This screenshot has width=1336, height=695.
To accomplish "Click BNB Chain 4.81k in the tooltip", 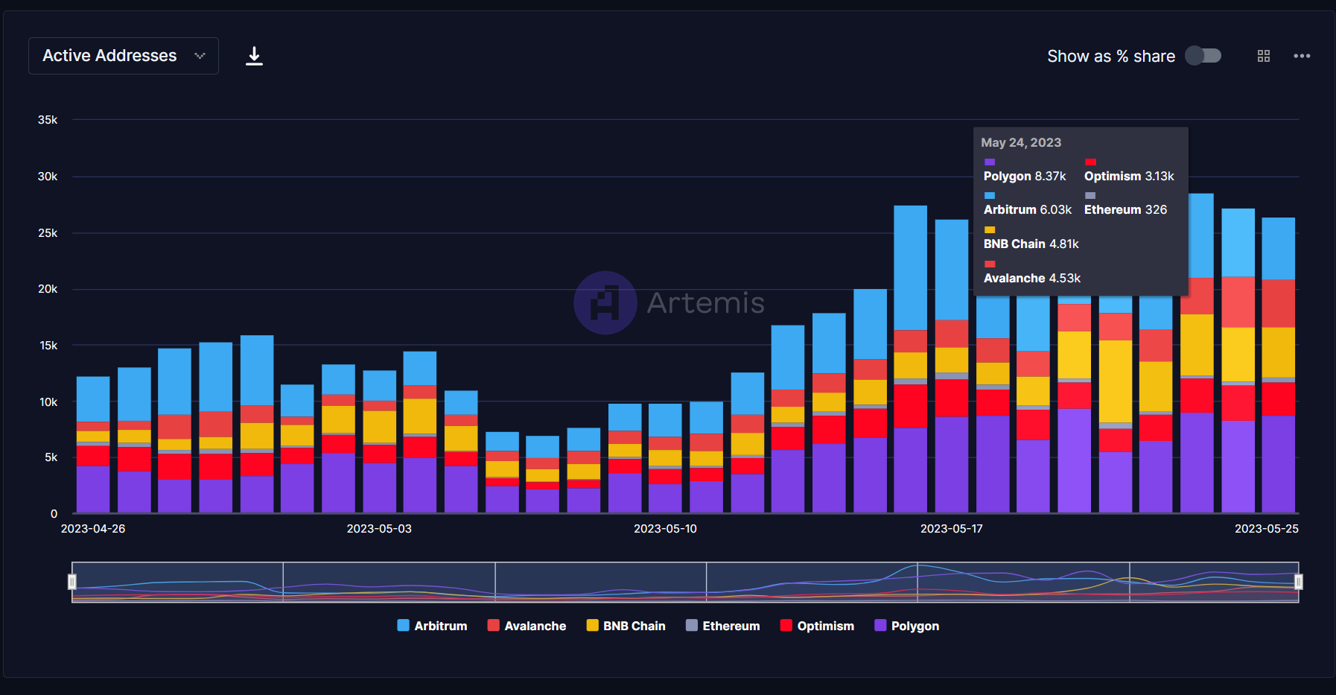I will click(x=1031, y=244).
